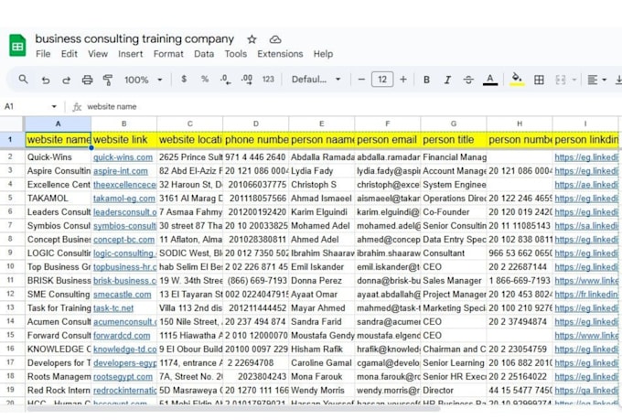Undo the last action
Screen dimensions: 622x420
(46, 80)
